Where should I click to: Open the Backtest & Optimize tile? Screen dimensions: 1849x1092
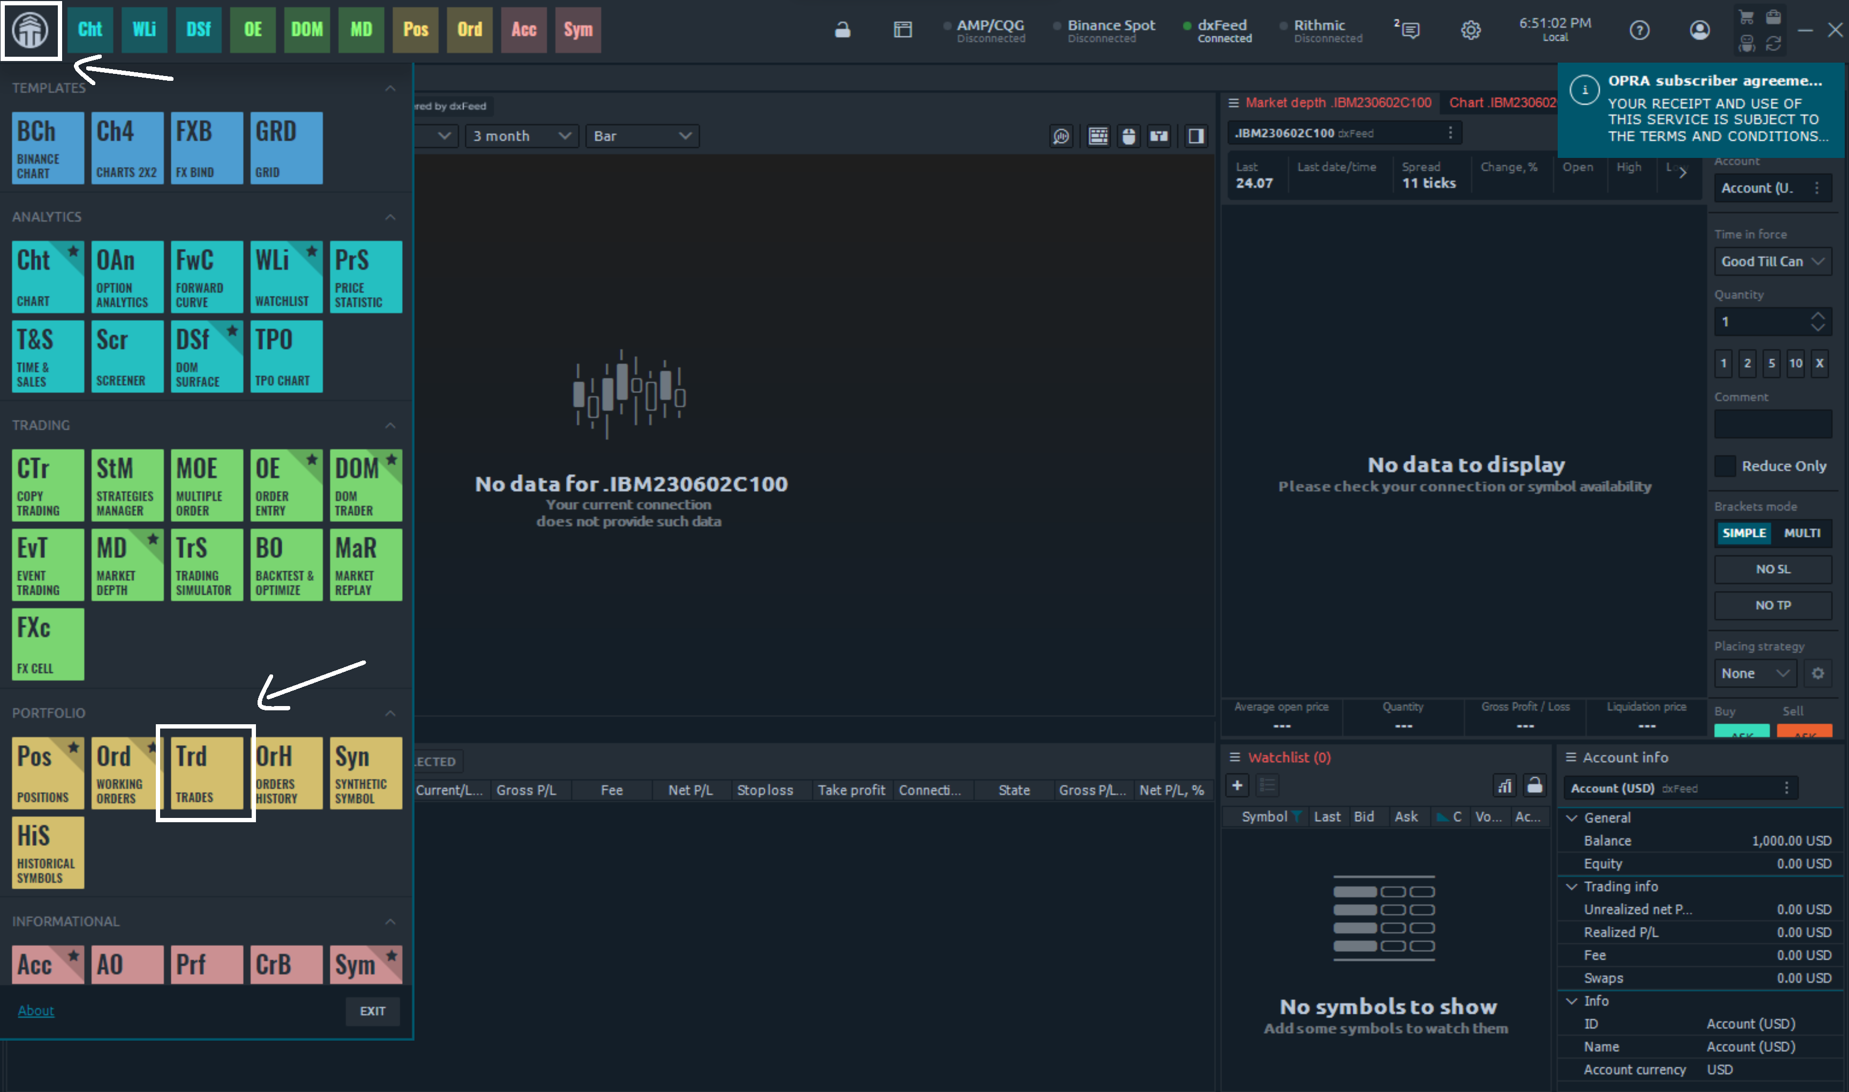tap(285, 564)
